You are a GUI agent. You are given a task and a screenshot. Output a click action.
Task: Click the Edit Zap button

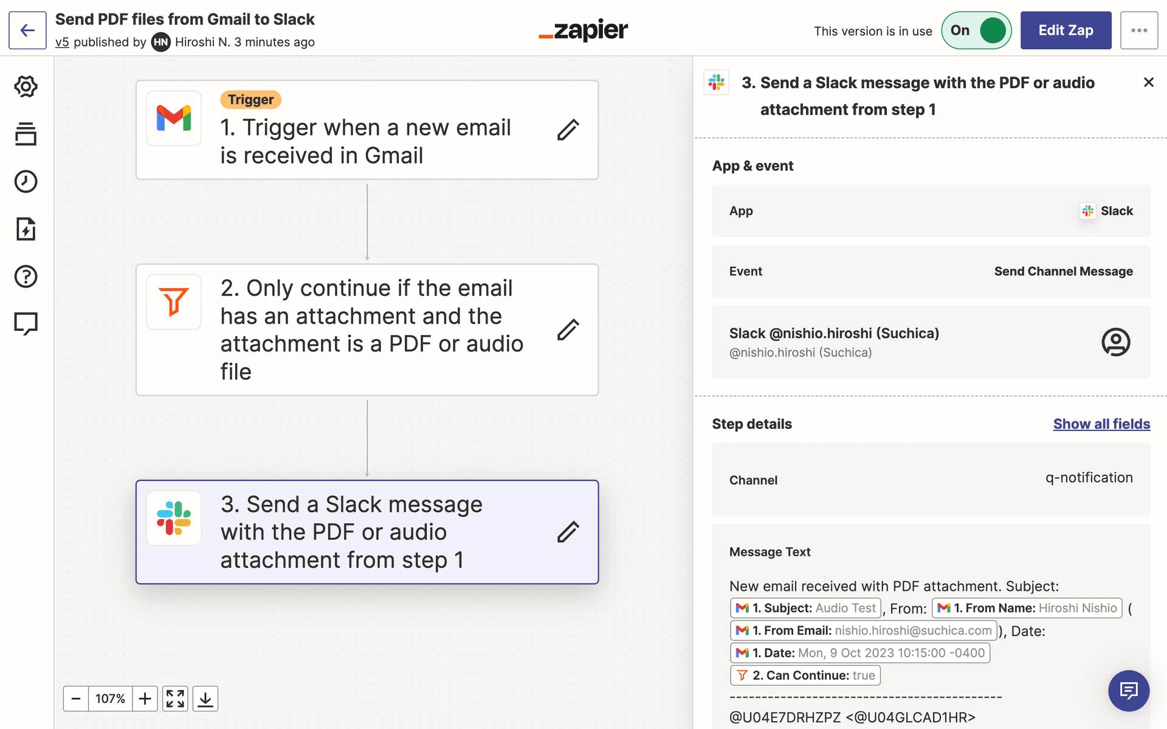(x=1065, y=30)
